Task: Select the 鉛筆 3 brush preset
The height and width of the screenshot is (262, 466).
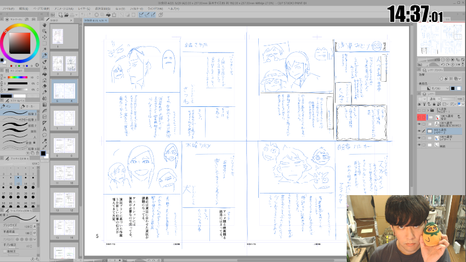Action: (20, 113)
